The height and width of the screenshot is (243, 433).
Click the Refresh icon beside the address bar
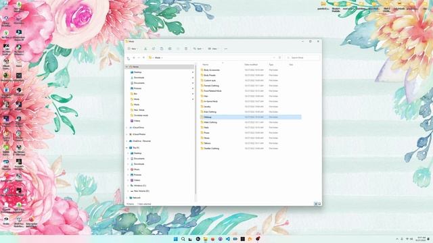pyautogui.click(x=279, y=58)
